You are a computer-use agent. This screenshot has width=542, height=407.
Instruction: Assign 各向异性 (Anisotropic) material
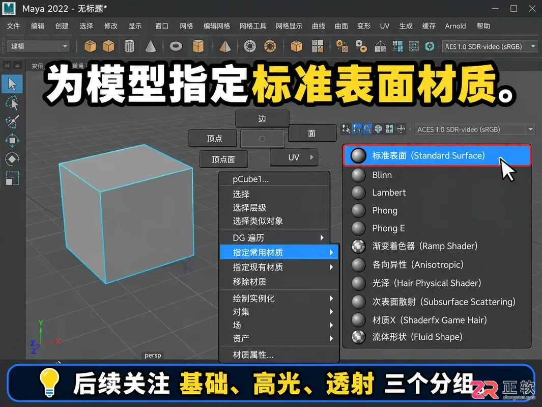[437, 264]
